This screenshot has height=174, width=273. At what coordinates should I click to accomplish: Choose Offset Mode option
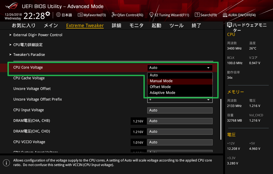[x=180, y=87]
